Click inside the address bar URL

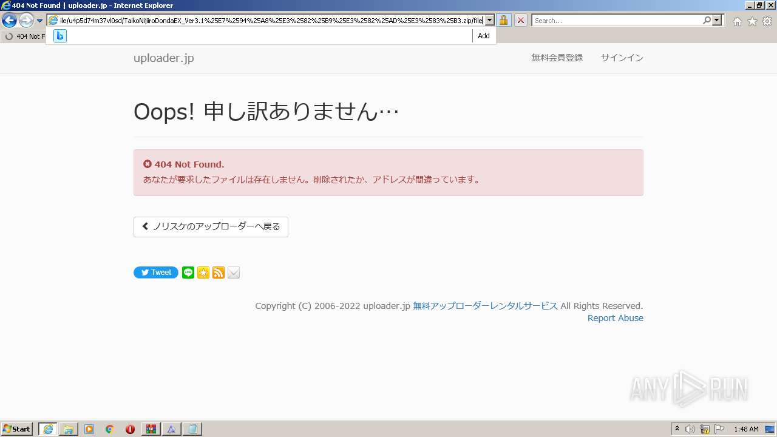pyautogui.click(x=271, y=21)
